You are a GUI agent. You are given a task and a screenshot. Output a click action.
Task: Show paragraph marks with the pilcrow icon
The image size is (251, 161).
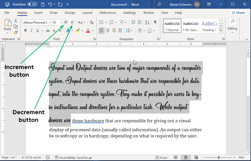pyautogui.click(x=155, y=22)
